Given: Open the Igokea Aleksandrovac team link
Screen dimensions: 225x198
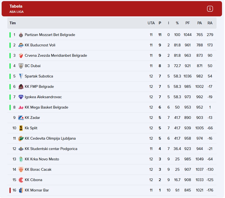Looking at the screenshot, I should click(43, 97).
